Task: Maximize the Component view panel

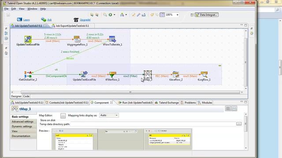Action: coord(245,102)
